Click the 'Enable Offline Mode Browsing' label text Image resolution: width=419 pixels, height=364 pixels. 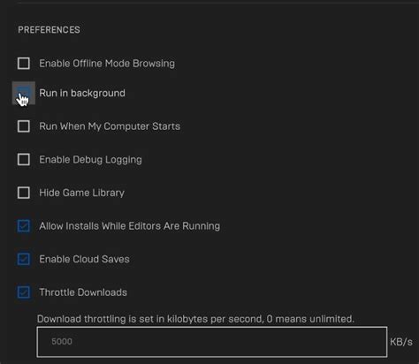(107, 64)
